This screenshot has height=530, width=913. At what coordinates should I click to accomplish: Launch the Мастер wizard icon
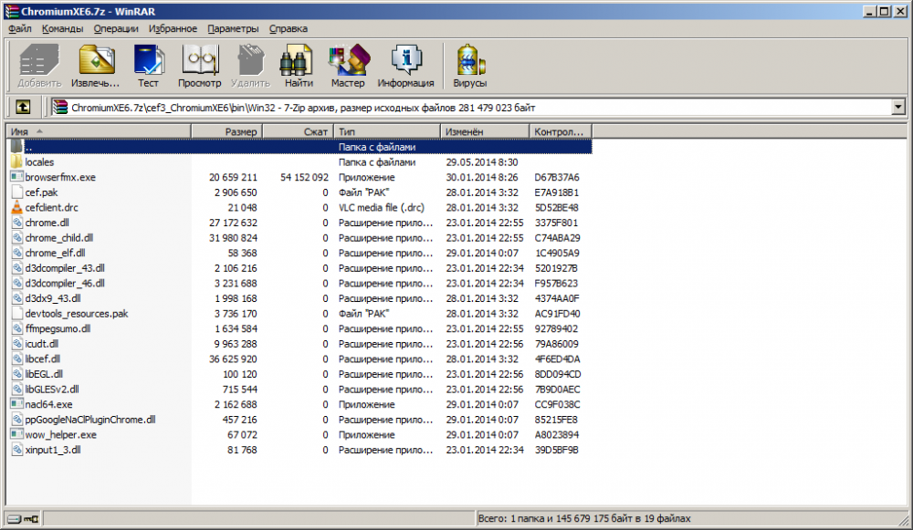point(348,67)
